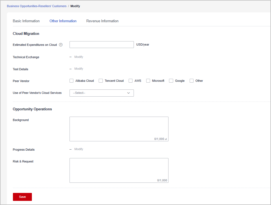Tick the Tencent Cloud checkbox

coord(101,81)
